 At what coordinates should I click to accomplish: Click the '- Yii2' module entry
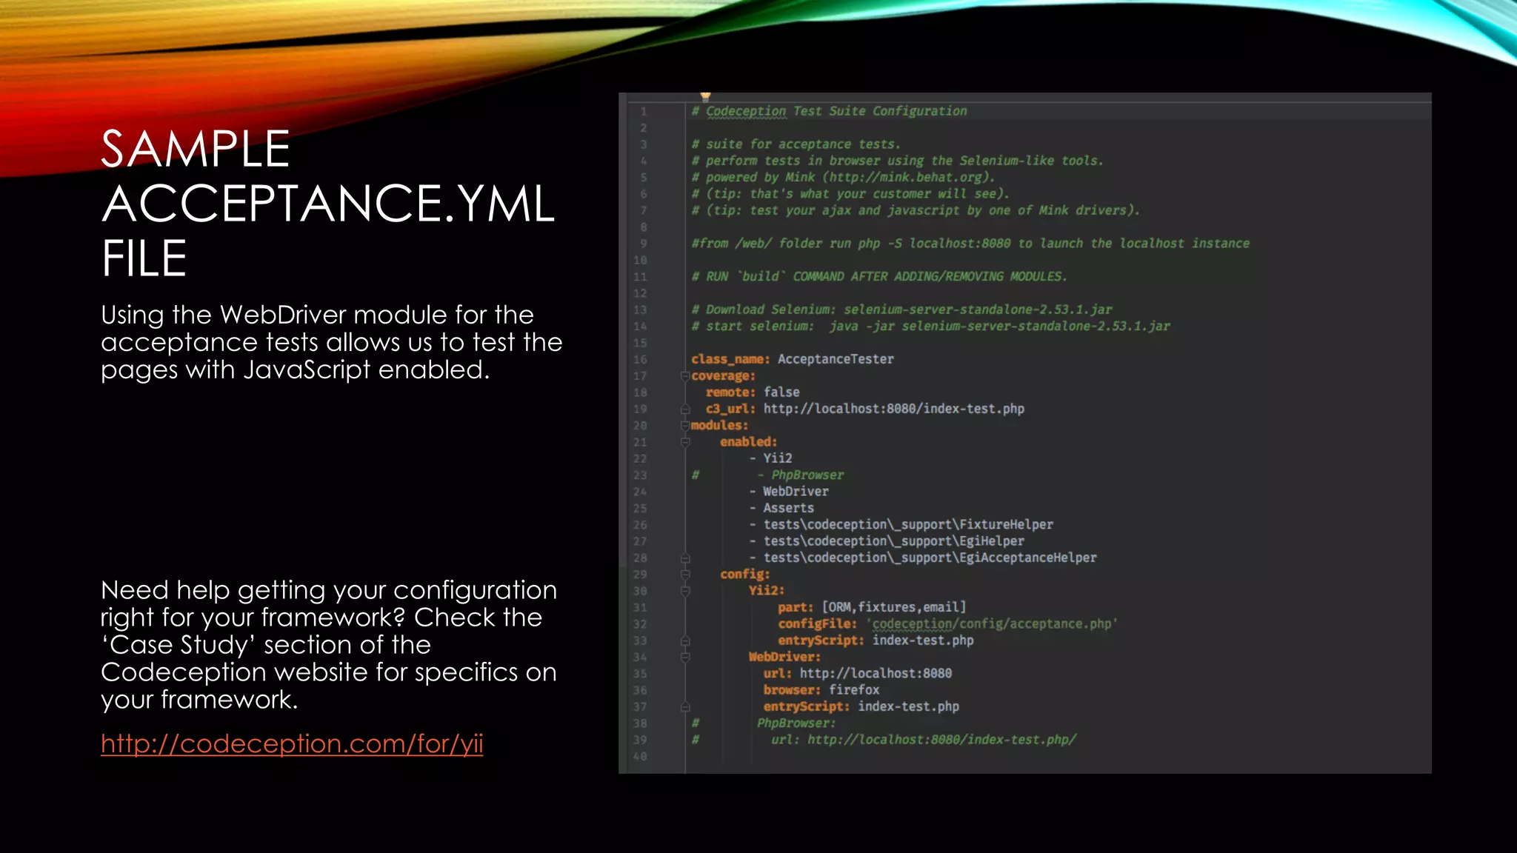(x=770, y=458)
